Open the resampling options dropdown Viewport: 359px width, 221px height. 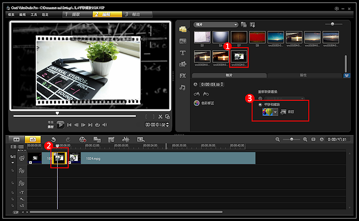[284, 98]
